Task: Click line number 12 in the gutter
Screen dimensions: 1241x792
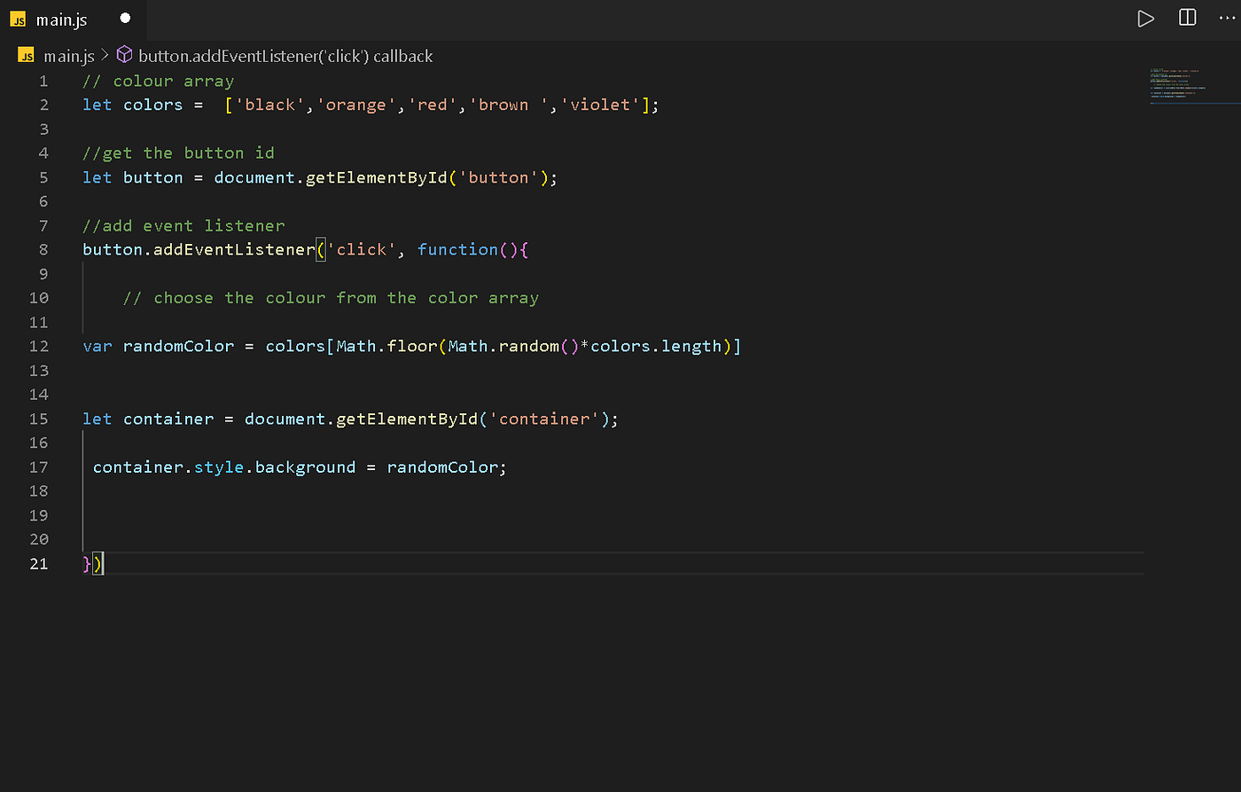Action: click(39, 346)
